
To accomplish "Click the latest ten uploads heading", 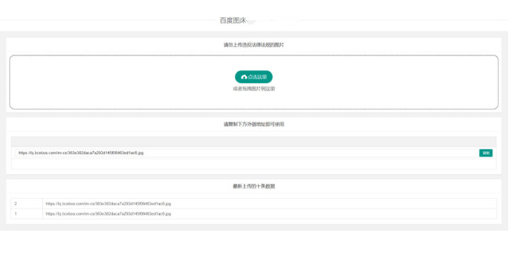I will (254, 186).
